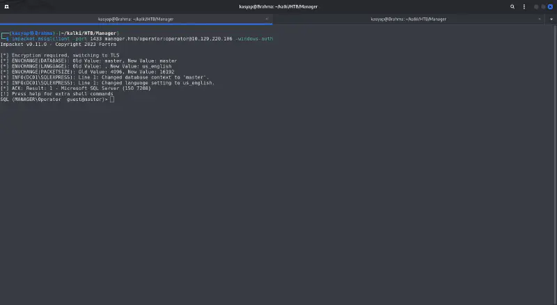Close the second terminal tab
Screen dimensions: 557x305
click(541, 19)
